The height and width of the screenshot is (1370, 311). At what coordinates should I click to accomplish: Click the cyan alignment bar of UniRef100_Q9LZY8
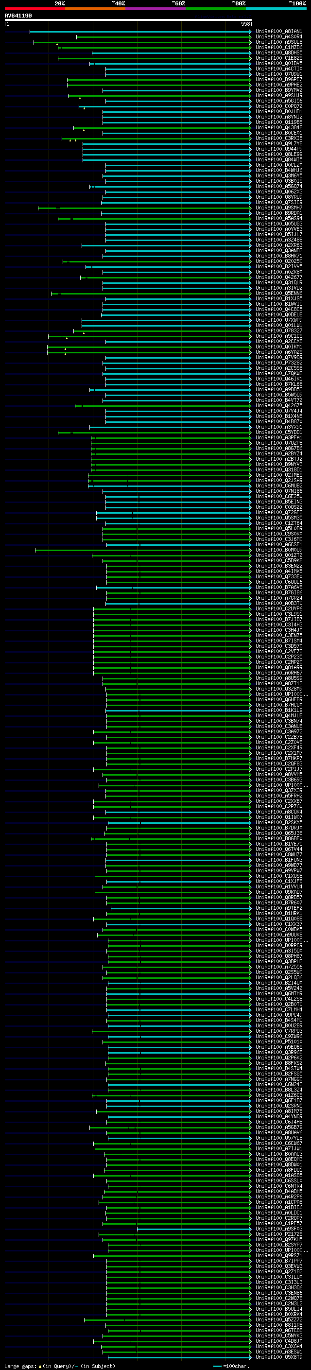click(x=166, y=144)
